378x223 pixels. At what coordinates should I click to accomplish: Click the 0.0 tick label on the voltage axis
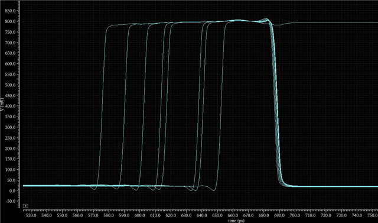[x=12, y=191]
